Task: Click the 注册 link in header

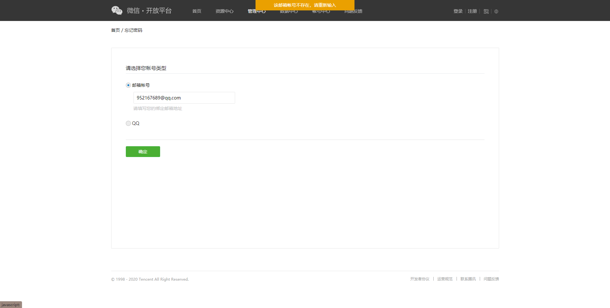Action: 472,11
